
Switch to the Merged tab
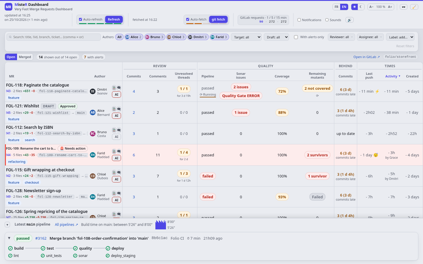[x=25, y=57]
